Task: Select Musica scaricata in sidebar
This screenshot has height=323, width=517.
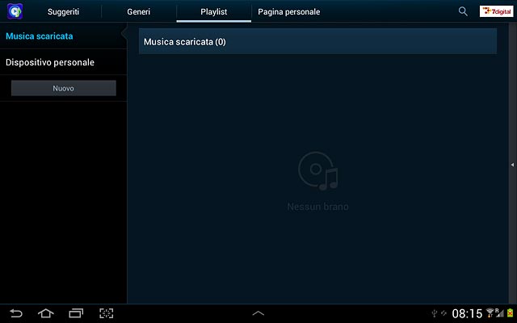Action: (x=63, y=36)
